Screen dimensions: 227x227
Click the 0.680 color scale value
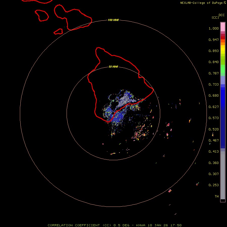pyautogui.click(x=214, y=96)
